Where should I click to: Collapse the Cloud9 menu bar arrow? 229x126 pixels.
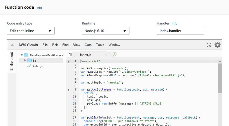[x=12, y=45]
